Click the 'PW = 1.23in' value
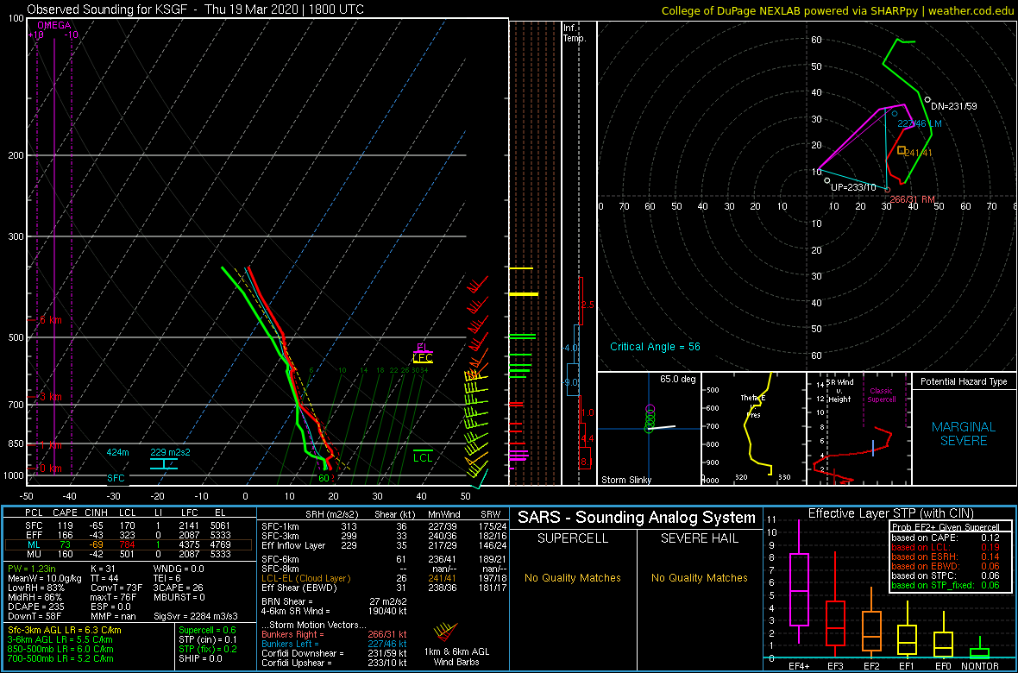Image resolution: width=1018 pixels, height=673 pixels. (x=33, y=569)
